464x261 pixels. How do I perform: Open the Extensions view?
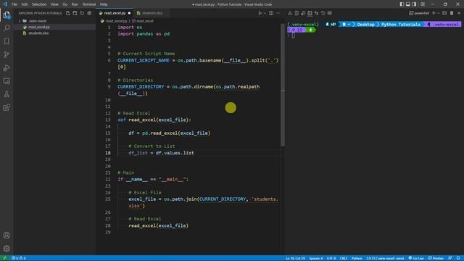coord(7,107)
